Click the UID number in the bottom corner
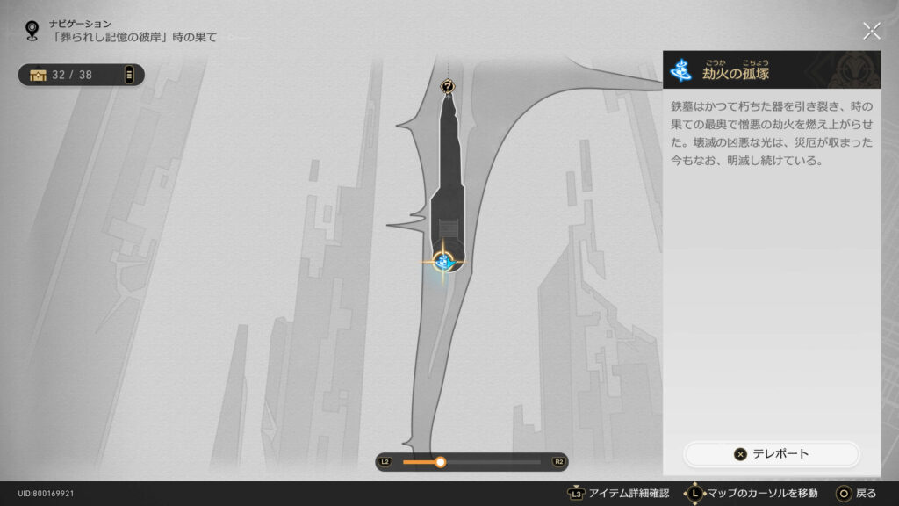Viewport: 899px width, 506px height. tap(47, 494)
